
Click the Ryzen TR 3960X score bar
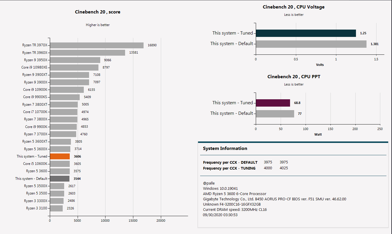(x=88, y=53)
